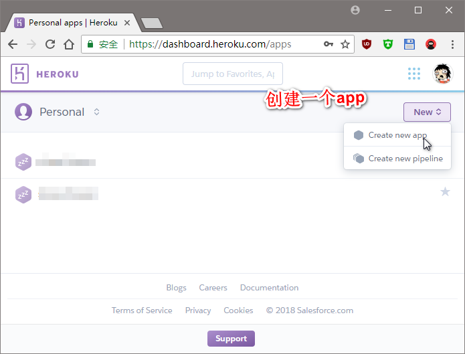Click the Chrome profile person icon
Image resolution: width=465 pixels, height=354 pixels.
point(355,10)
